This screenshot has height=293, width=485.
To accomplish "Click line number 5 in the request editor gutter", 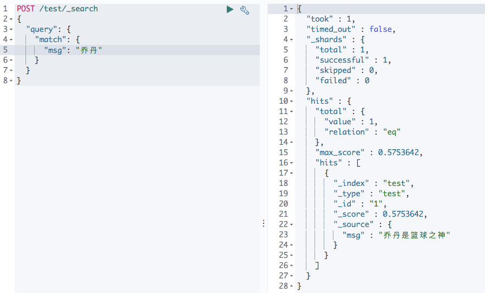I will point(5,50).
